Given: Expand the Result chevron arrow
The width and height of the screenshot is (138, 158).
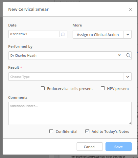Looking at the screenshot, I should point(127,77).
